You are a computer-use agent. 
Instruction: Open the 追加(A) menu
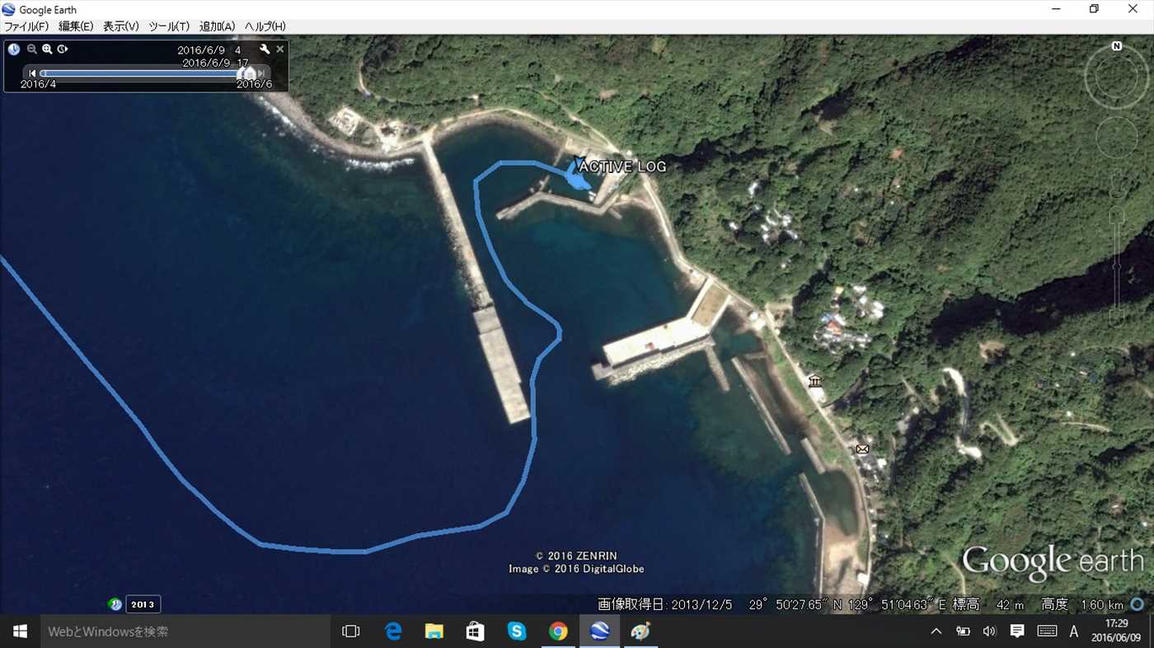tap(218, 26)
